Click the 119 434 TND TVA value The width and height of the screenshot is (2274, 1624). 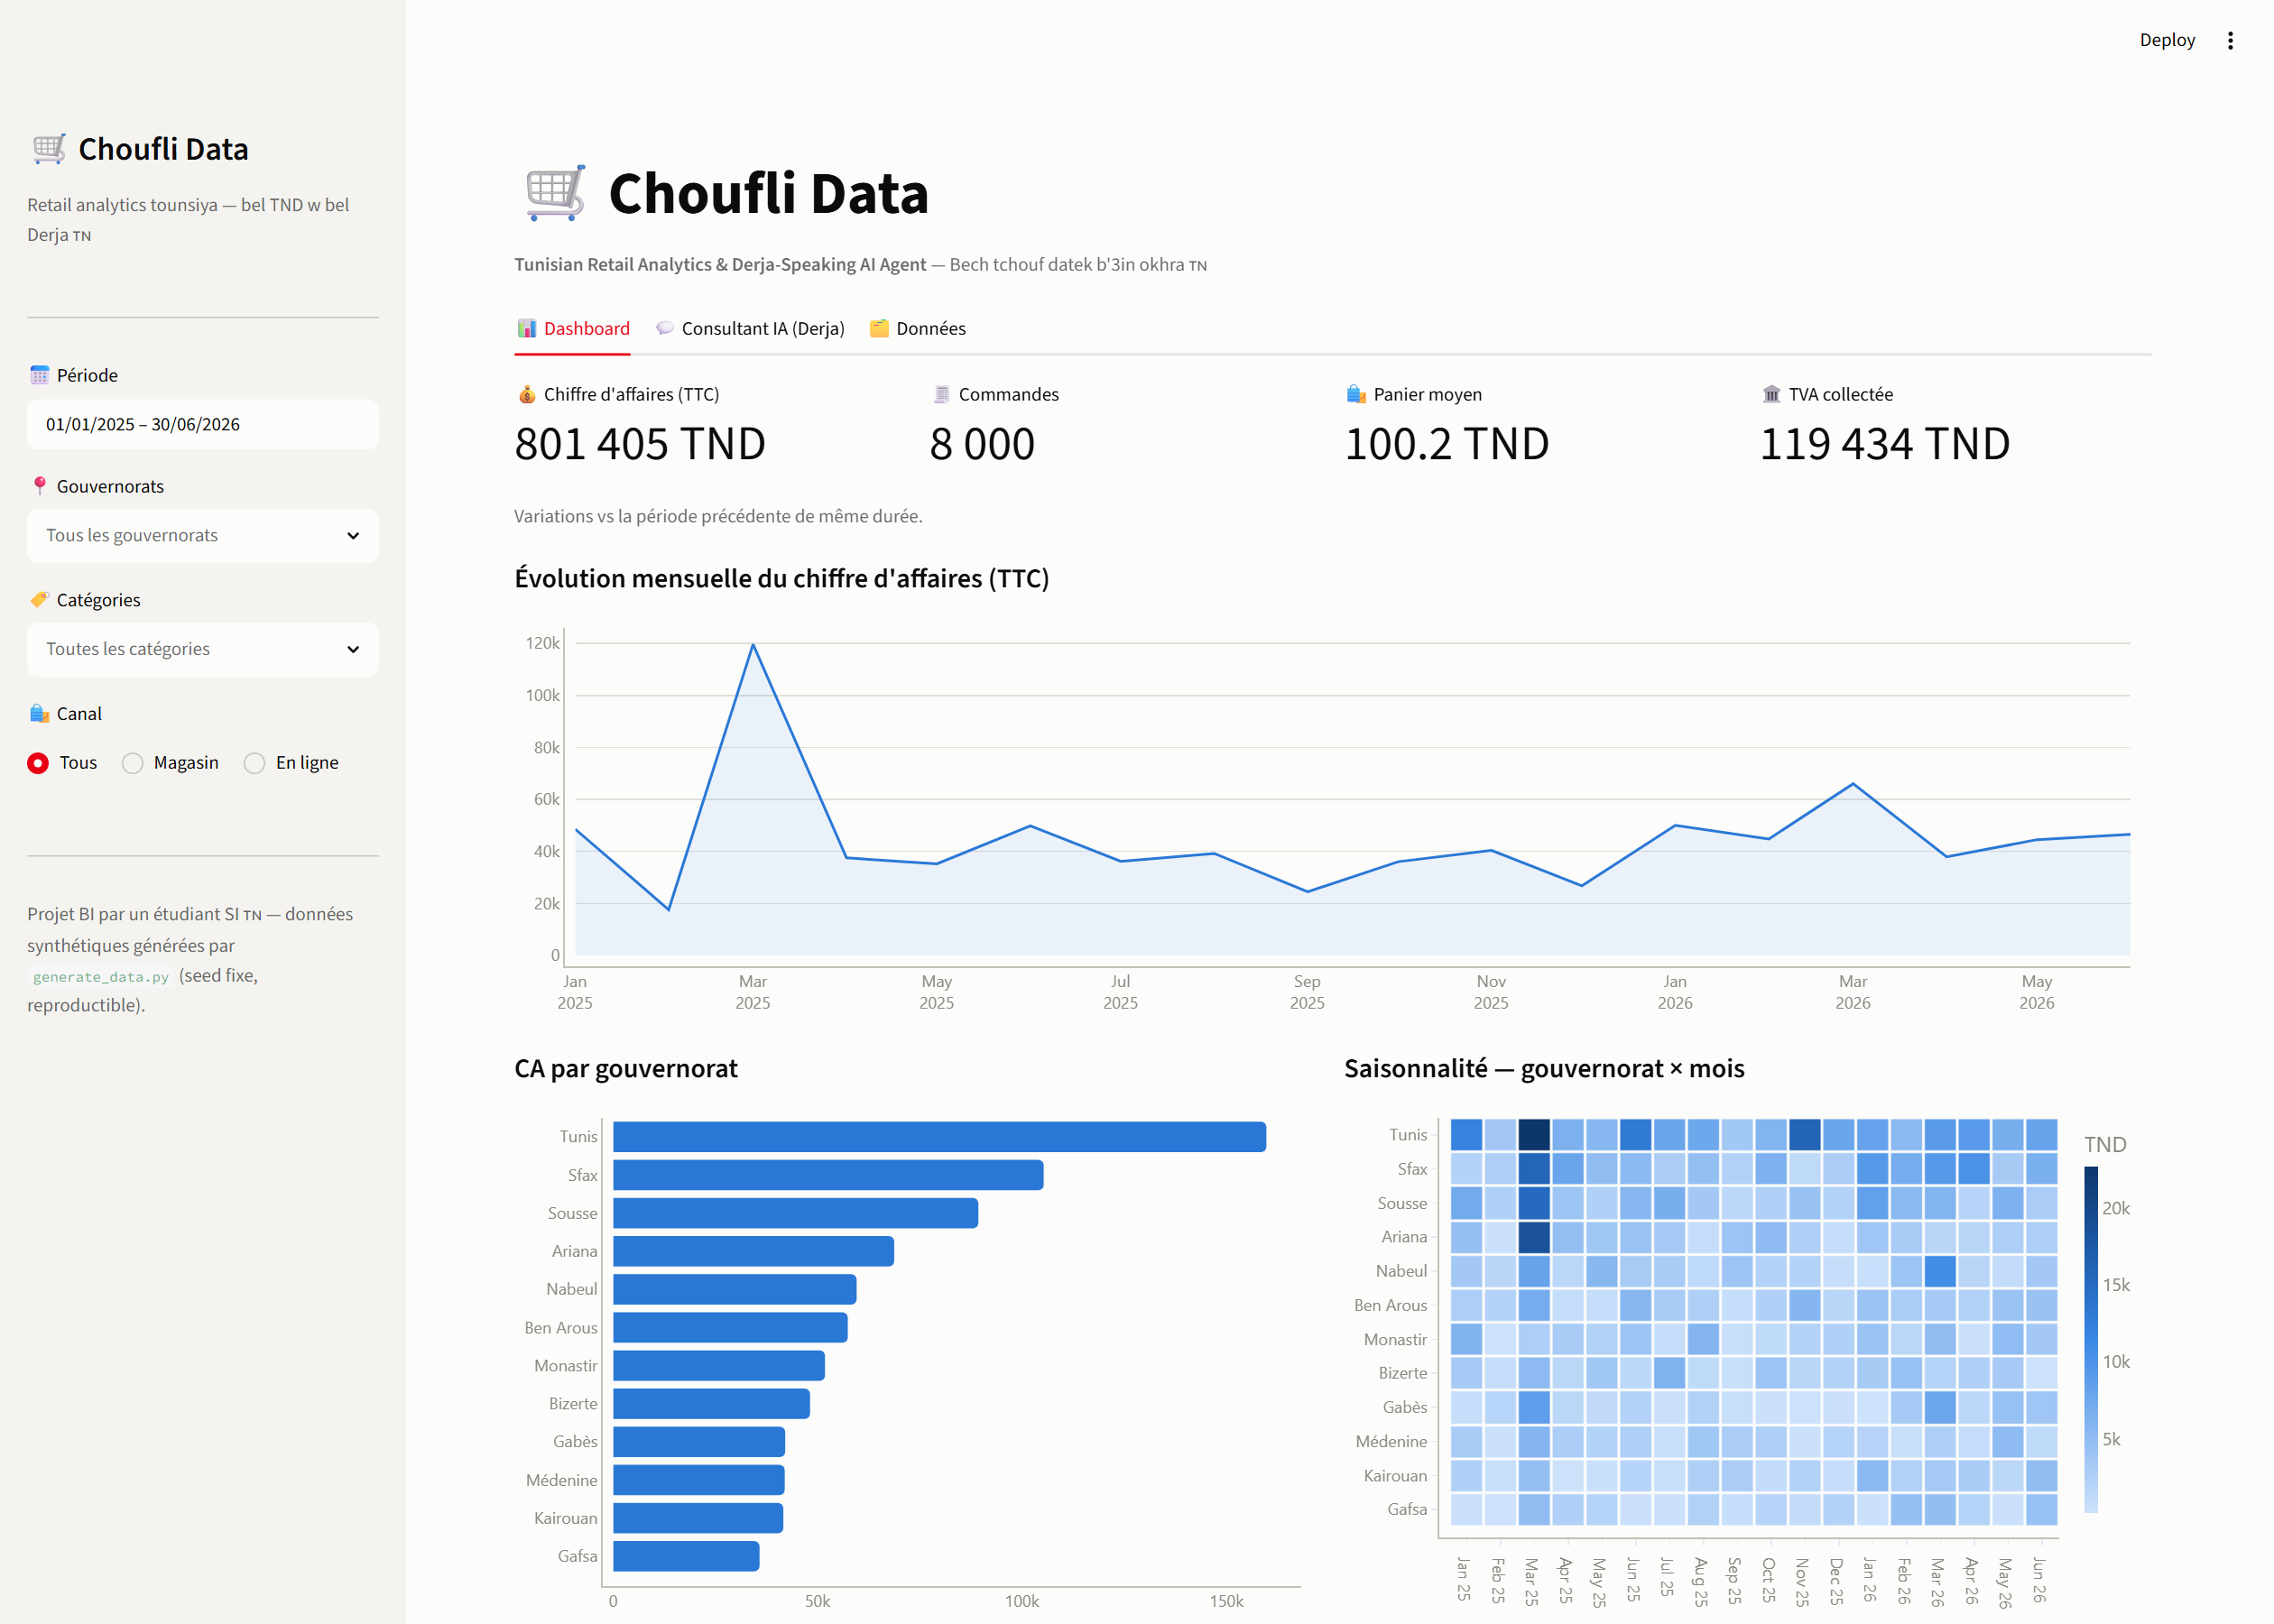[1885, 444]
